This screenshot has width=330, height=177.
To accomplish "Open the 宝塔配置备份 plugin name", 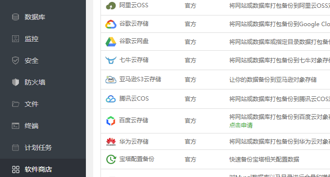I will click(137, 159).
